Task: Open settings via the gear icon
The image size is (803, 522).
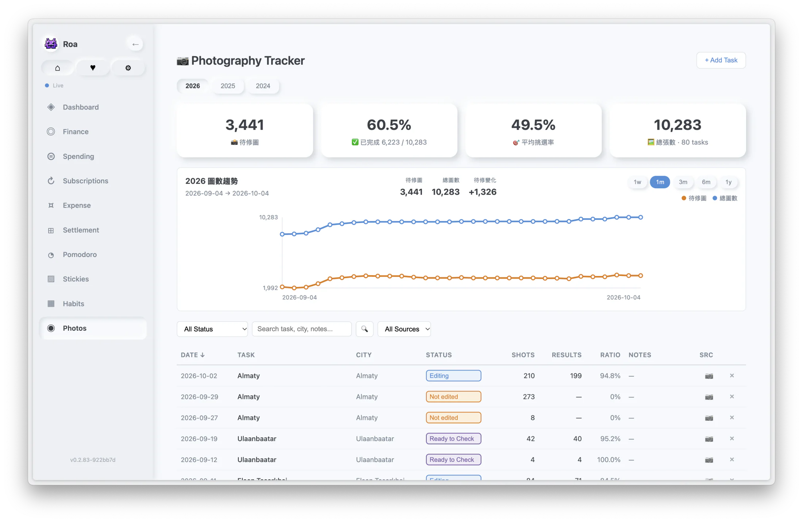Action: [128, 68]
